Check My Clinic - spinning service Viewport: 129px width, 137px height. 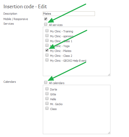47,35
